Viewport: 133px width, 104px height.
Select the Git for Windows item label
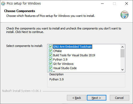63,64
